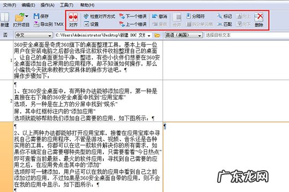Click the 删除 (Delete) red X icon

(259, 17)
